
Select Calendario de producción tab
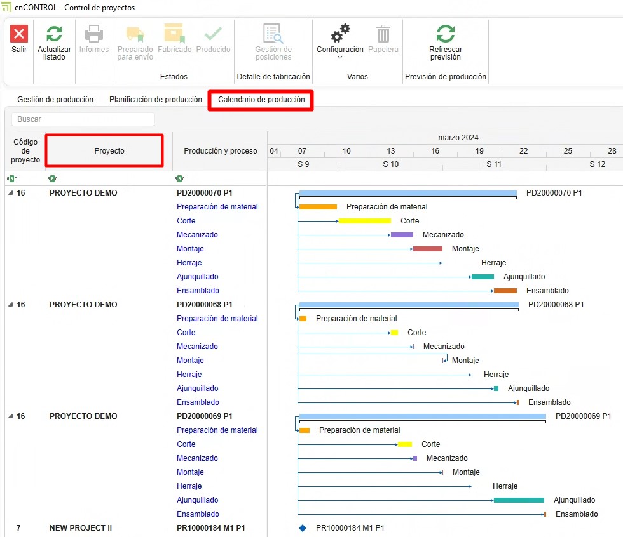pos(261,100)
